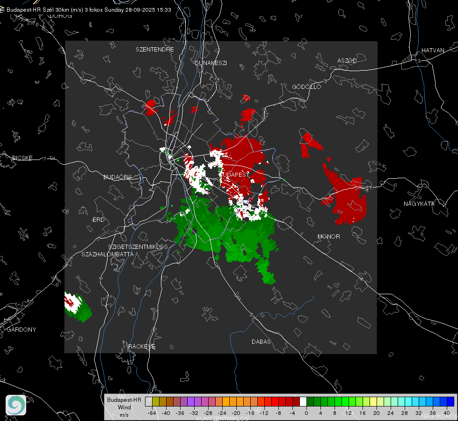458x421 pixels.
Task: Click the MONOR map label
Action: pyautogui.click(x=328, y=237)
